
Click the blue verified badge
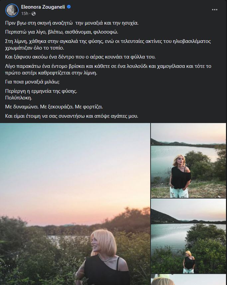pos(69,7)
